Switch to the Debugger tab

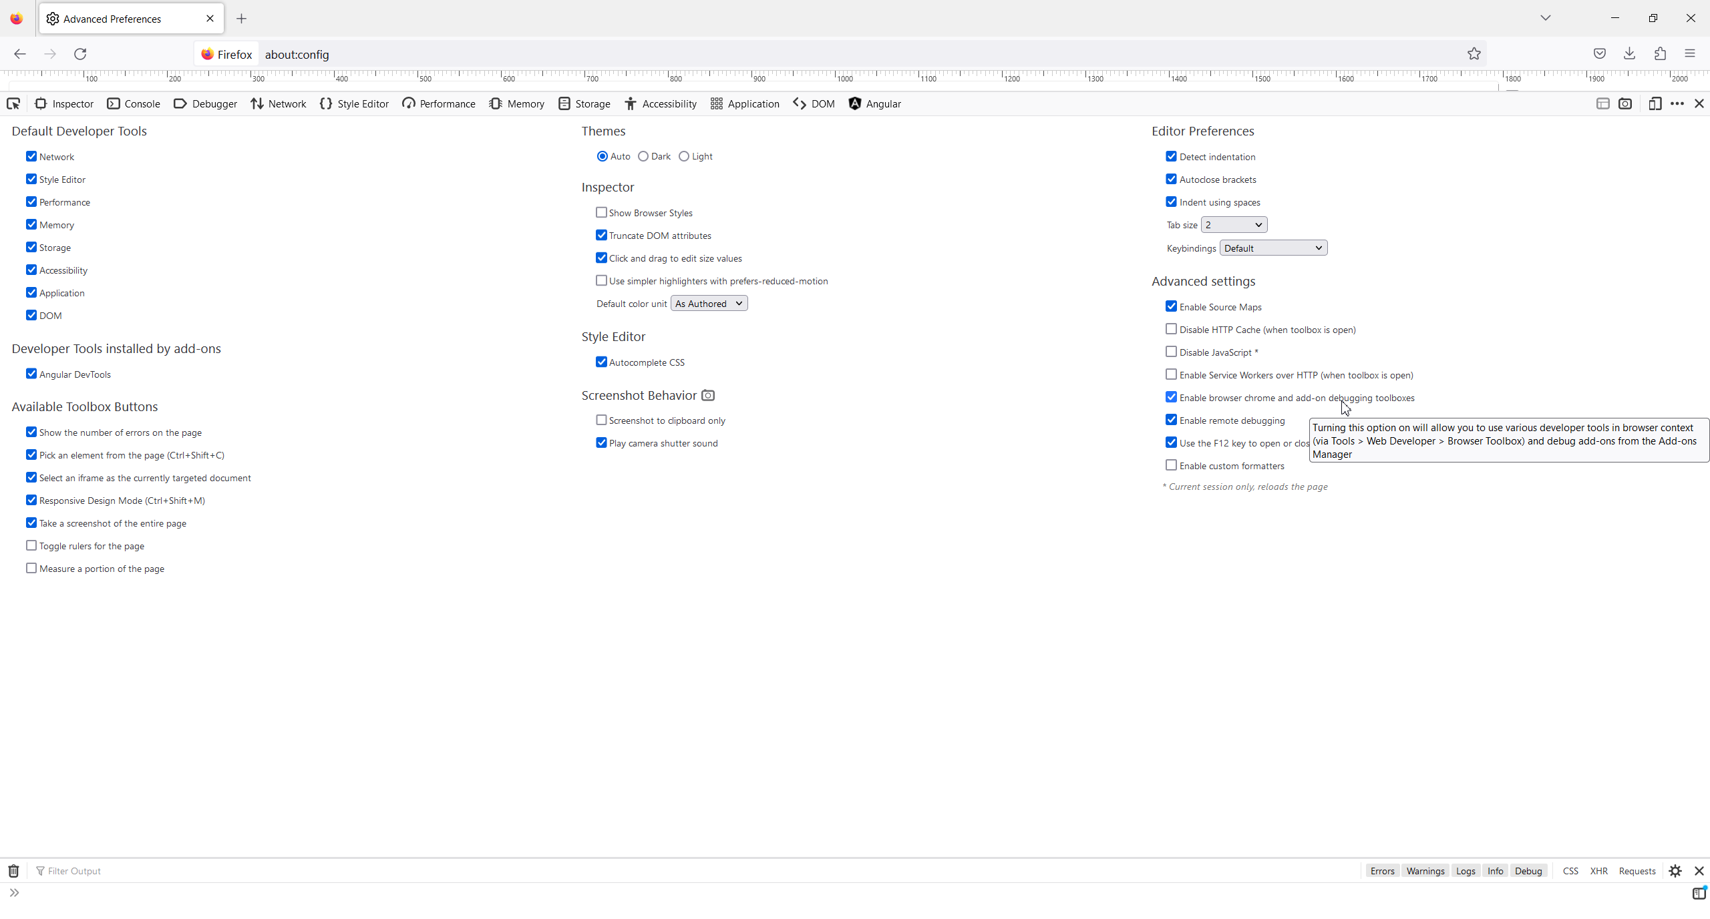[x=206, y=103]
